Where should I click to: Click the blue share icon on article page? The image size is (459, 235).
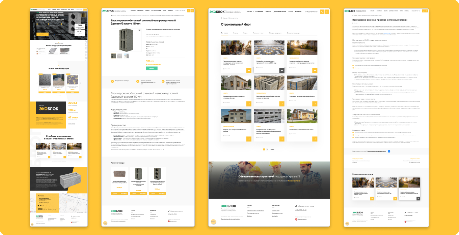[x=389, y=152]
